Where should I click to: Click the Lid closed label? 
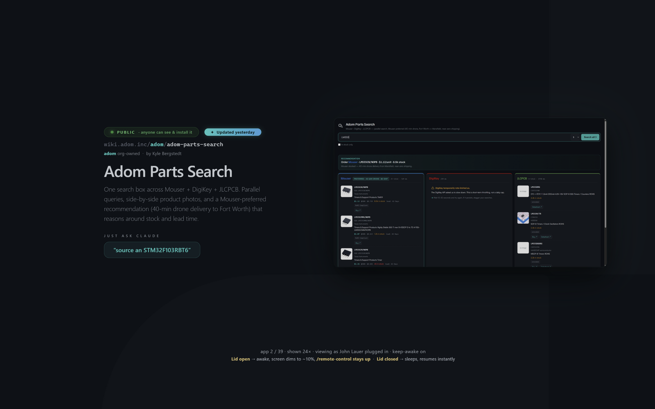click(x=387, y=359)
